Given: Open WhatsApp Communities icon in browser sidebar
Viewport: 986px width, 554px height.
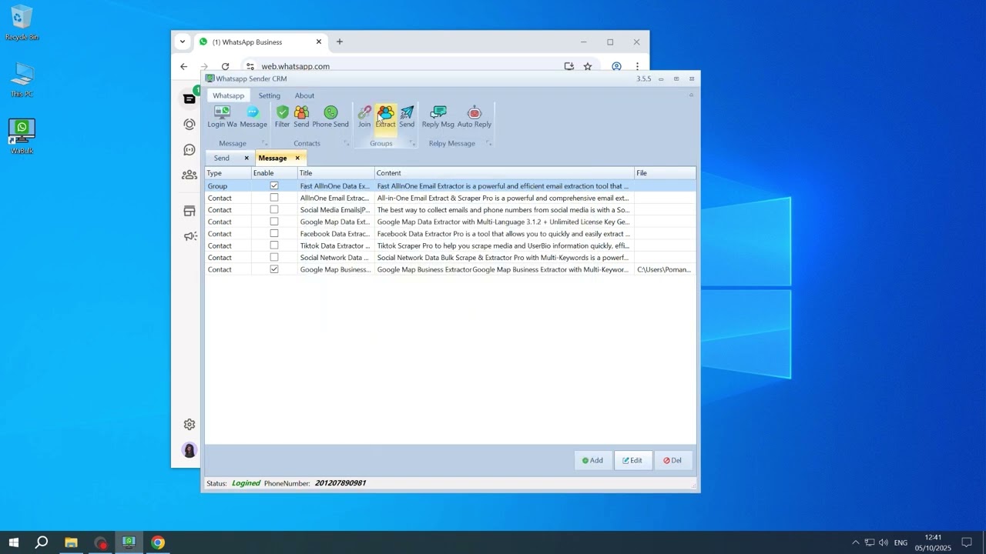Looking at the screenshot, I should pos(189,175).
